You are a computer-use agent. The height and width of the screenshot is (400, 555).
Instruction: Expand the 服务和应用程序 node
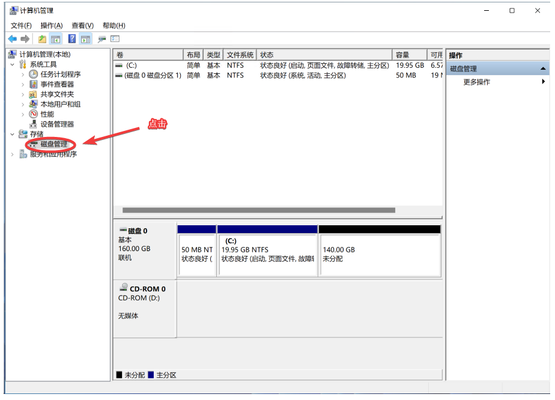13,154
